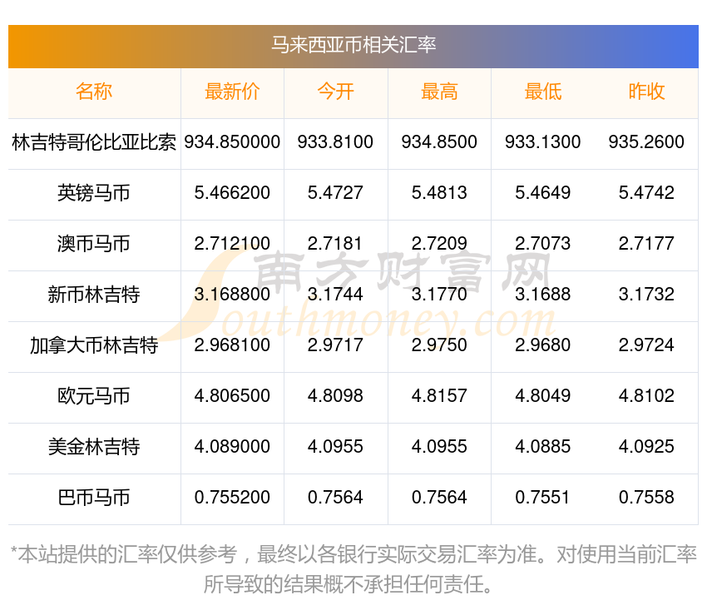707x610 pixels.
Task: Click latest price 0.755200
Action: [x=232, y=498]
